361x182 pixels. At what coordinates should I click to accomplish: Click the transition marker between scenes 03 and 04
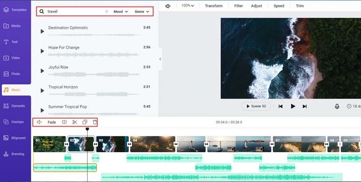coord(129,144)
